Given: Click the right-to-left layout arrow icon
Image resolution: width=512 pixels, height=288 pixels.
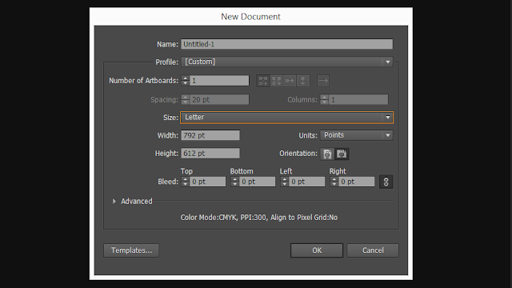Looking at the screenshot, I should [323, 81].
